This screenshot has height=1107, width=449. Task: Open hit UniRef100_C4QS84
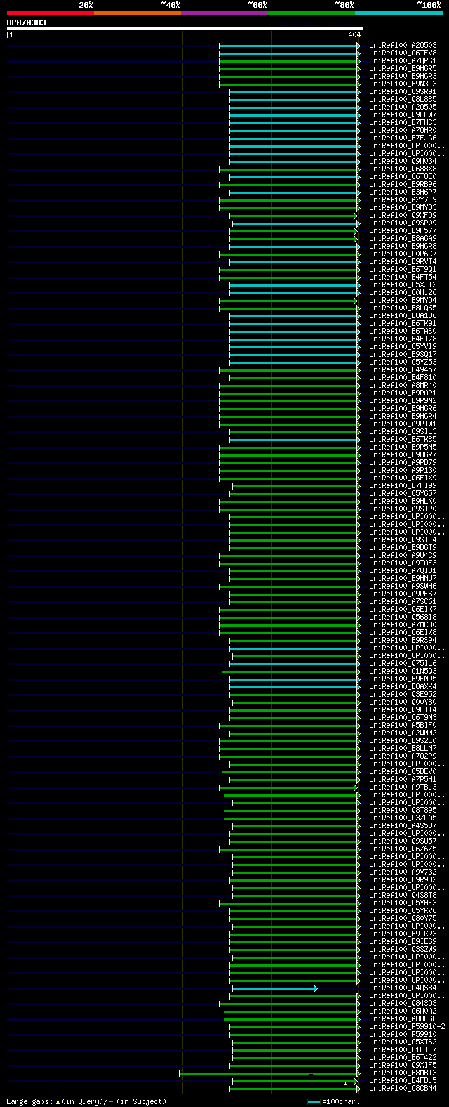coord(403,988)
